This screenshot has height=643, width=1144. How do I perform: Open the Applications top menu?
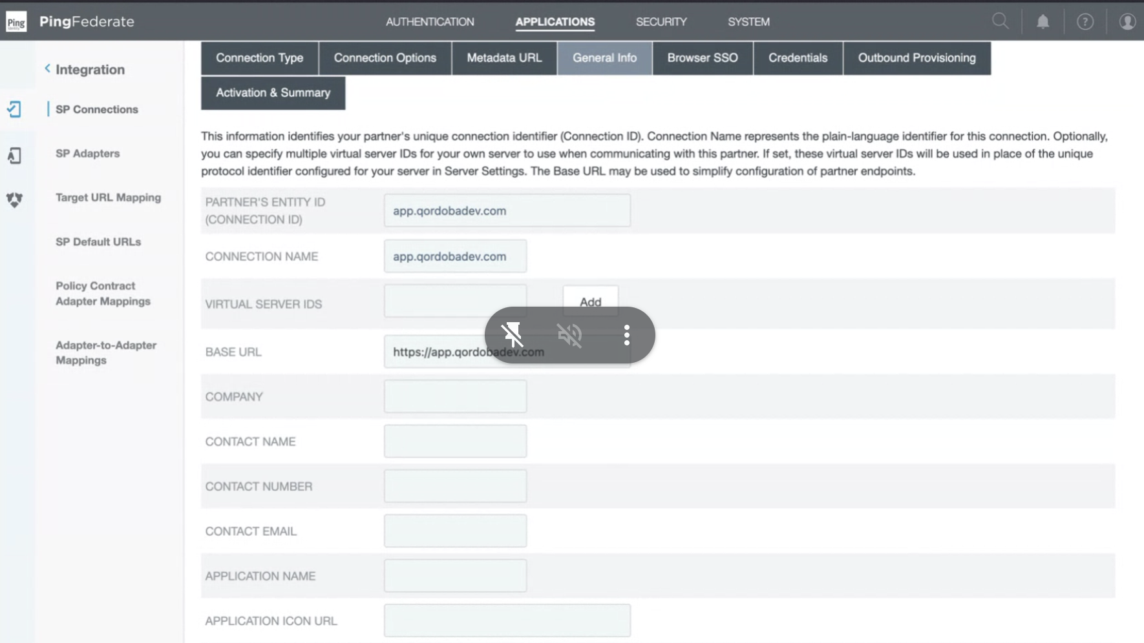(555, 22)
